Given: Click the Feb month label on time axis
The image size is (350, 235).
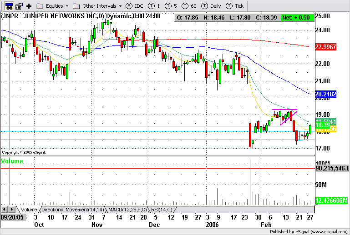Looking at the screenshot, I should point(266,225).
